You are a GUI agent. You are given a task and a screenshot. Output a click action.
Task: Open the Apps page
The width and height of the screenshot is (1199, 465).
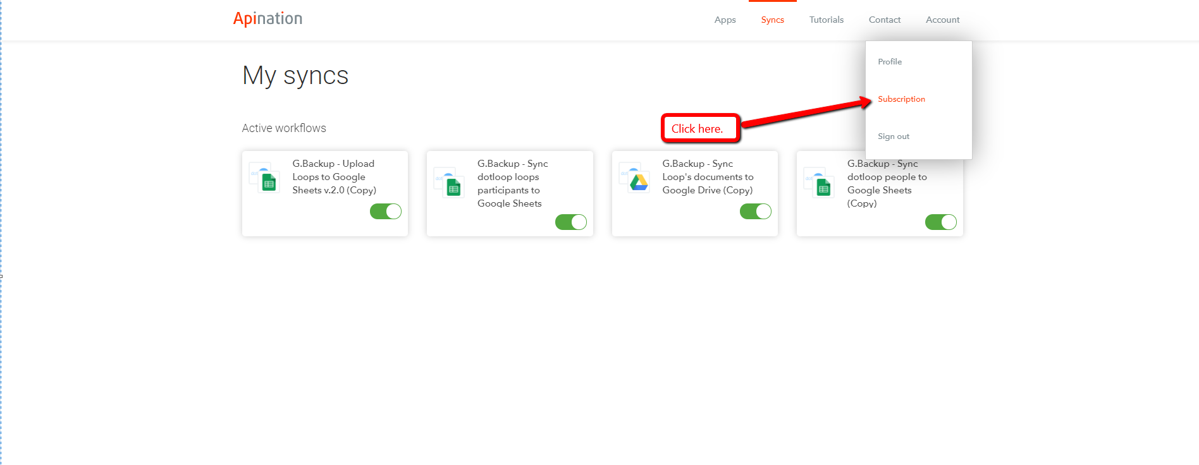tap(725, 20)
